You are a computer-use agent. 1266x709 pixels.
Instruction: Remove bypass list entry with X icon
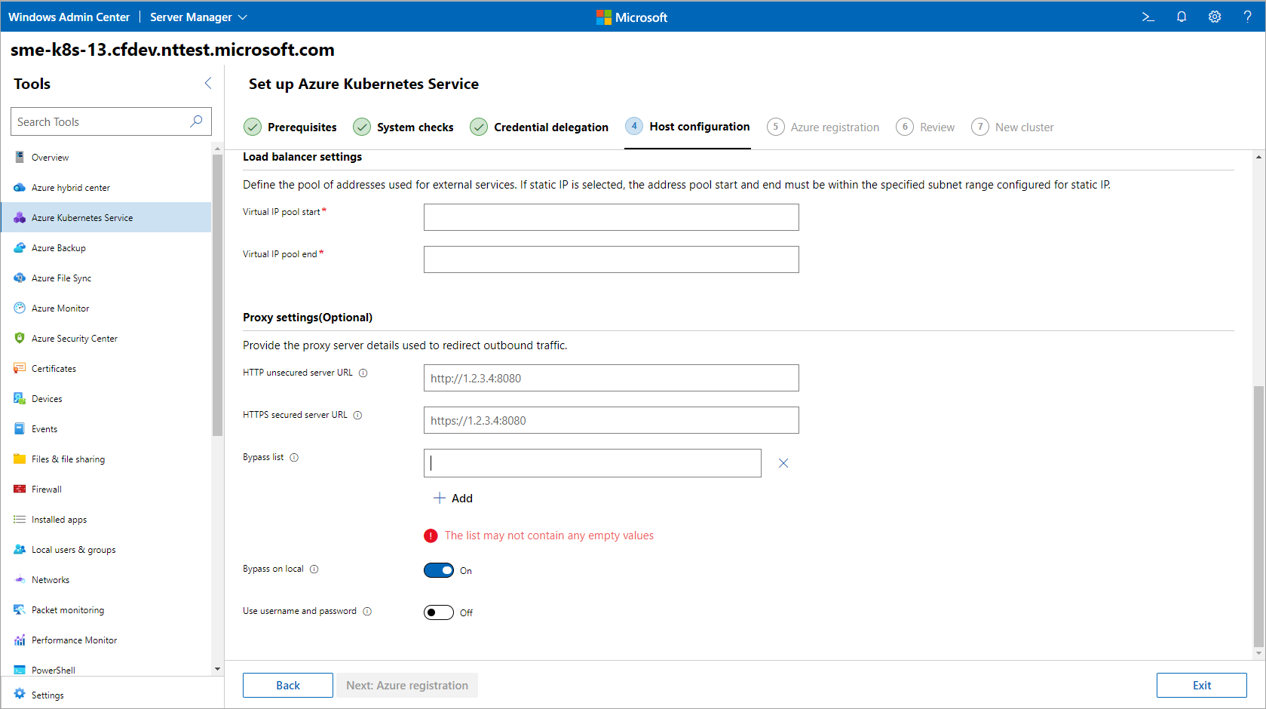click(x=783, y=463)
